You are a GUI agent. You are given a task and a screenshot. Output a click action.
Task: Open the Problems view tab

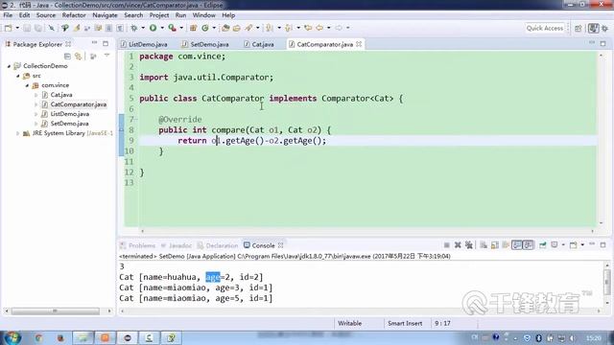click(x=138, y=245)
